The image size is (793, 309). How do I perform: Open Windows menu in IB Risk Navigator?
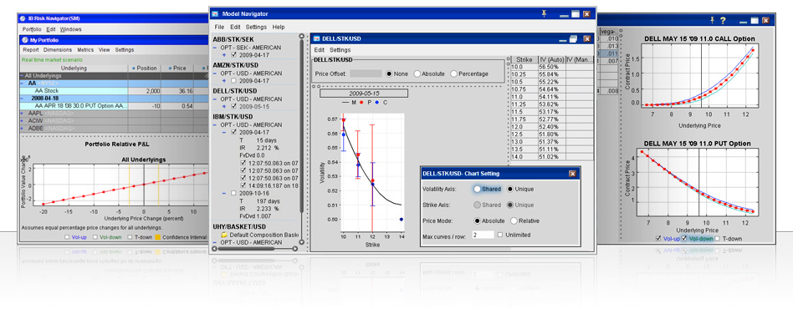70,29
